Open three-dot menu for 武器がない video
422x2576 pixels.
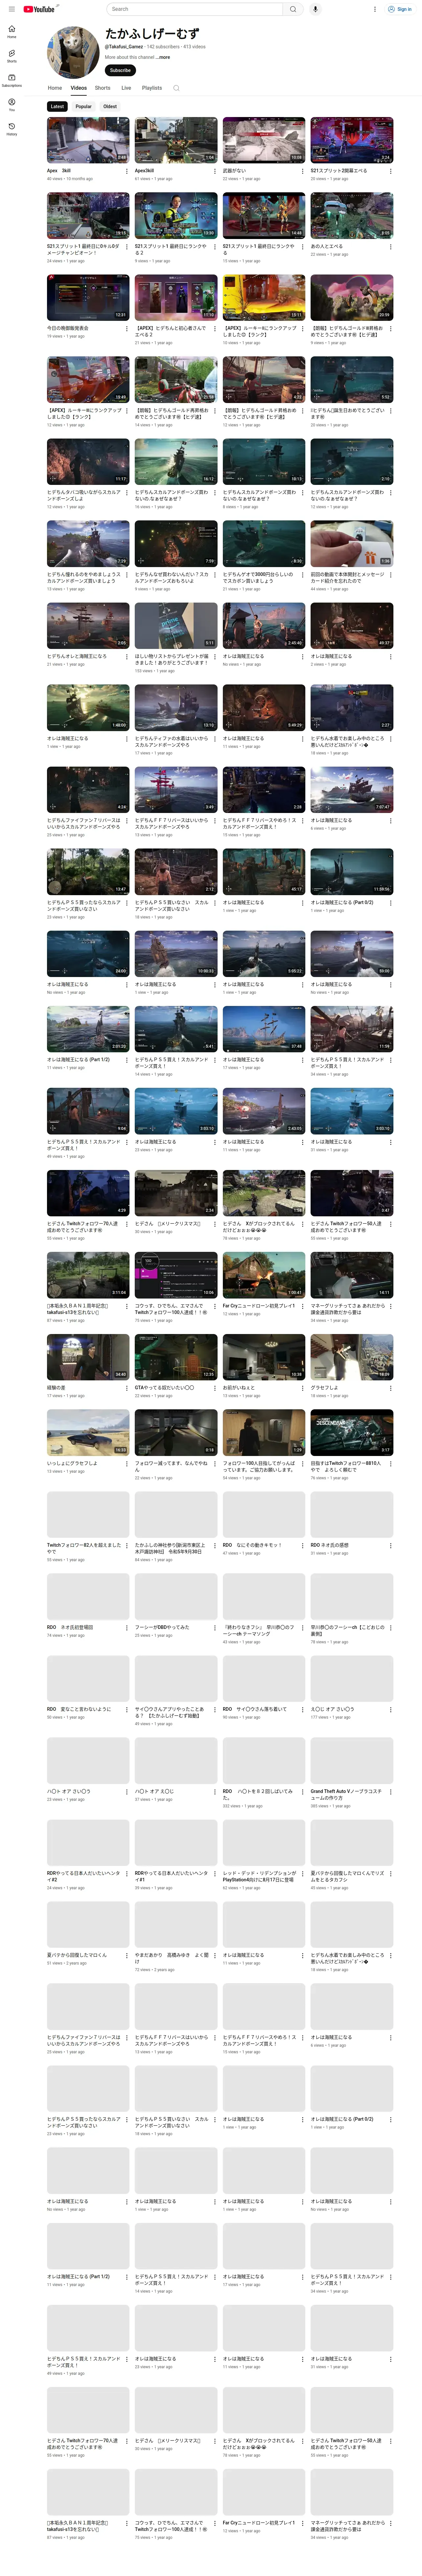click(302, 171)
